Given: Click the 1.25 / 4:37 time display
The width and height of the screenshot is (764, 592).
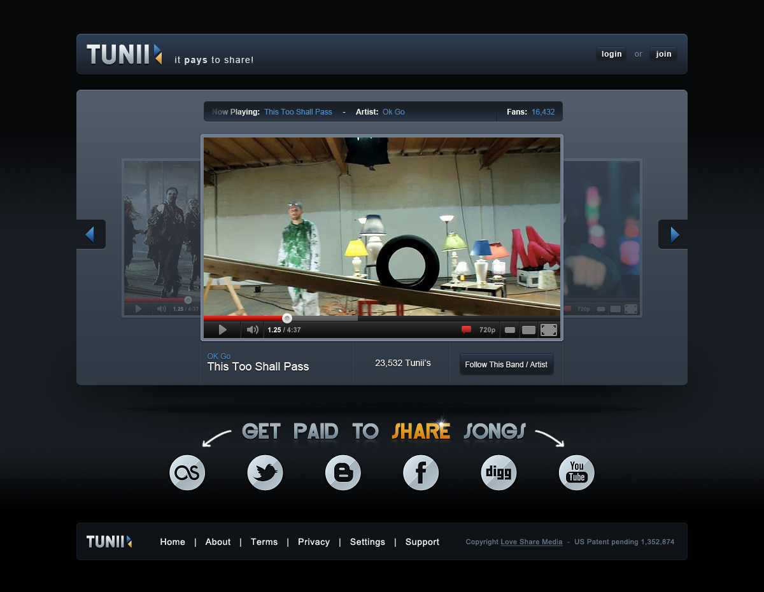Looking at the screenshot, I should (x=284, y=330).
